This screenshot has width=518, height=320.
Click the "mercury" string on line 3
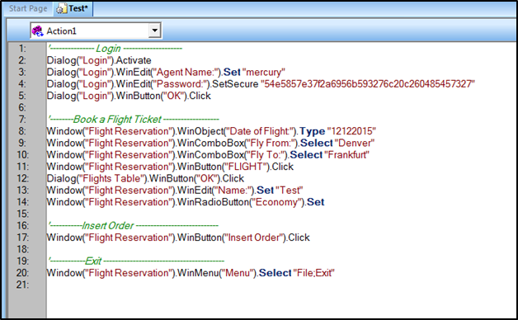point(264,73)
